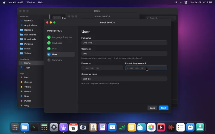
Task: Edit the Username field containing ana
Action: click(x=124, y=54)
